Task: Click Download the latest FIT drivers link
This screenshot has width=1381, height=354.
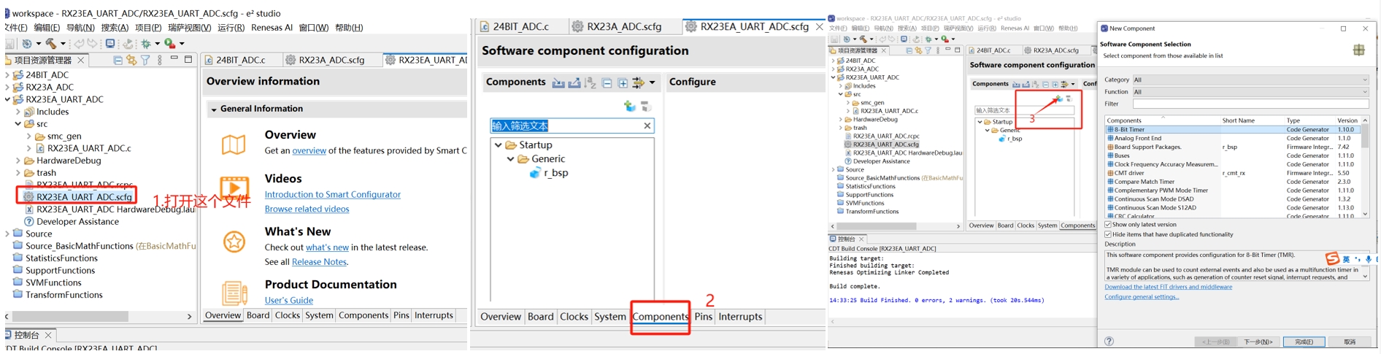Action: tap(1168, 287)
